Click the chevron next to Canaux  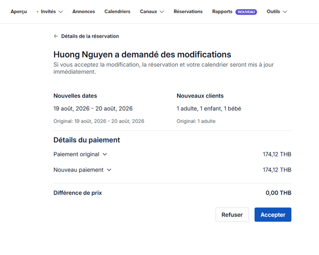162,12
